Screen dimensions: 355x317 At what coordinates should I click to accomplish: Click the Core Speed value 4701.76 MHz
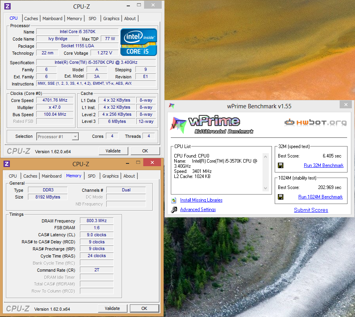click(x=55, y=100)
